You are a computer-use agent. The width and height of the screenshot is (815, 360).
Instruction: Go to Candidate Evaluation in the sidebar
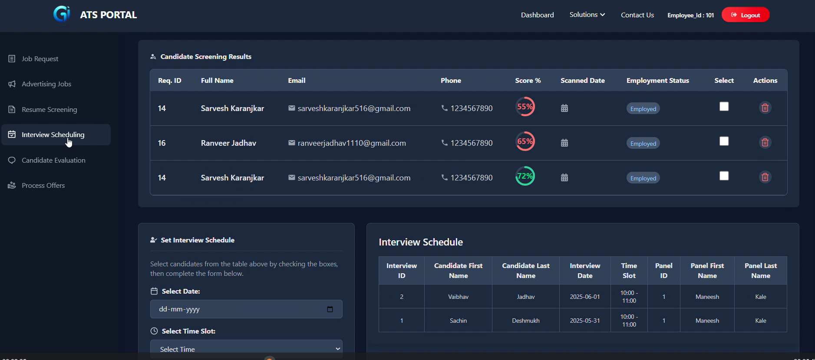tap(53, 160)
